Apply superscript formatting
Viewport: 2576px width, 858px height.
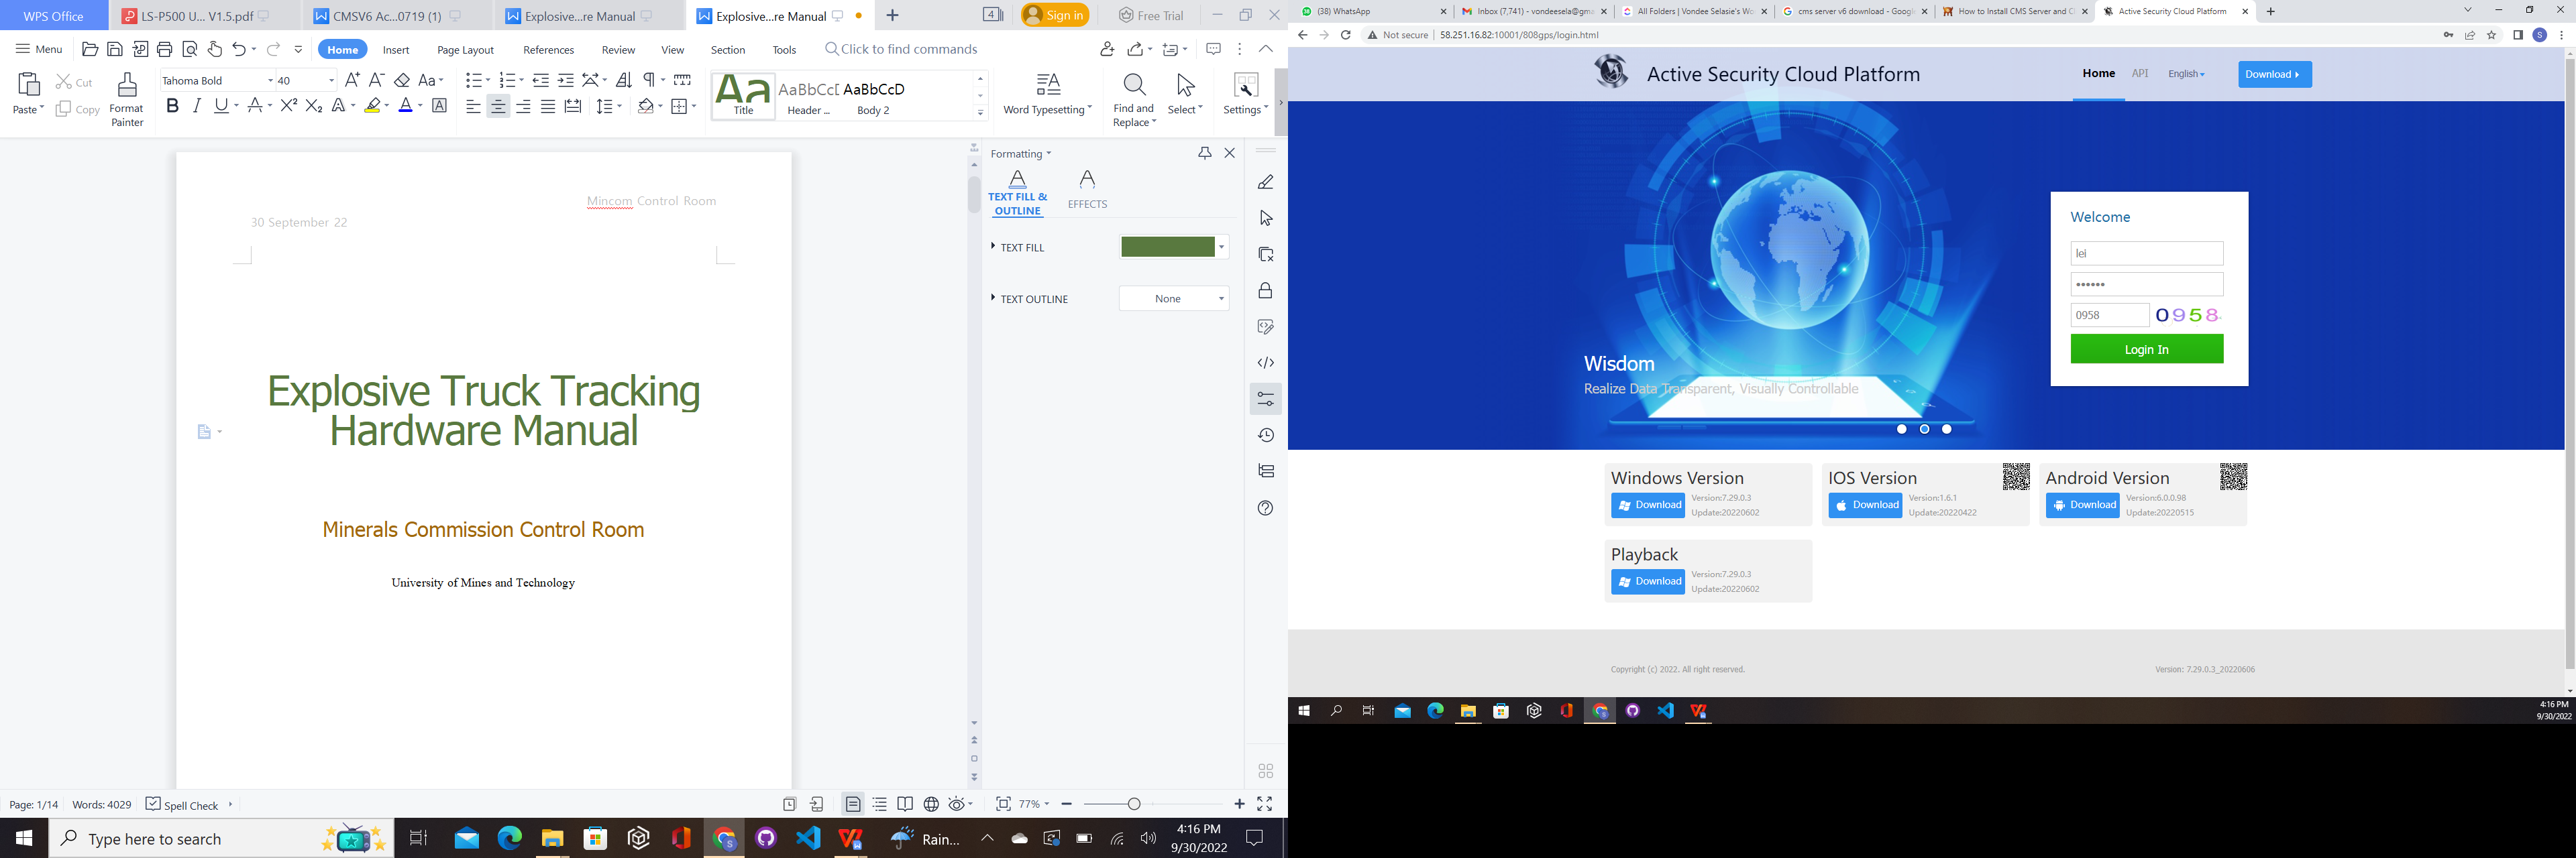(289, 106)
